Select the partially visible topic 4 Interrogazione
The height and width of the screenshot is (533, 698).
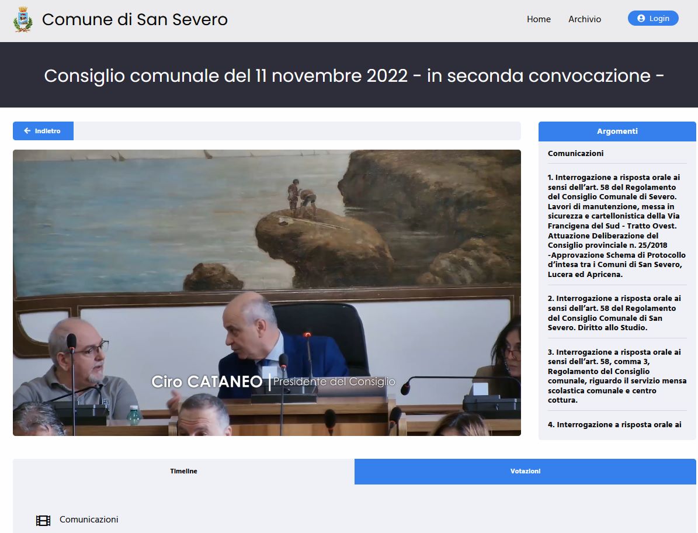pyautogui.click(x=614, y=425)
